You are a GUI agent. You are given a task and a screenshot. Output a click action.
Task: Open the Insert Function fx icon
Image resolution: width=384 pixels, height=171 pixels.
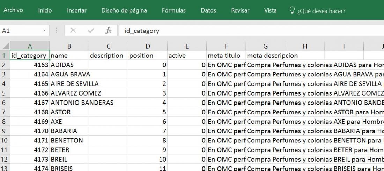109,31
